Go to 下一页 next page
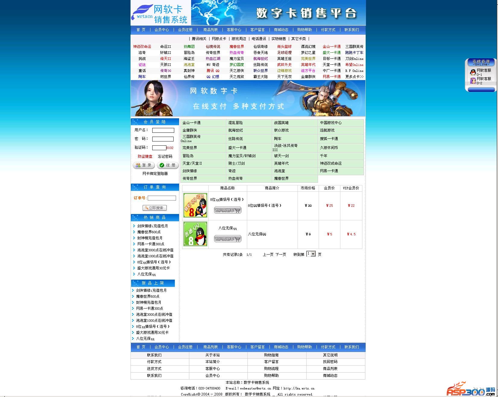Image resolution: width=498 pixels, height=397 pixels. pyautogui.click(x=281, y=255)
